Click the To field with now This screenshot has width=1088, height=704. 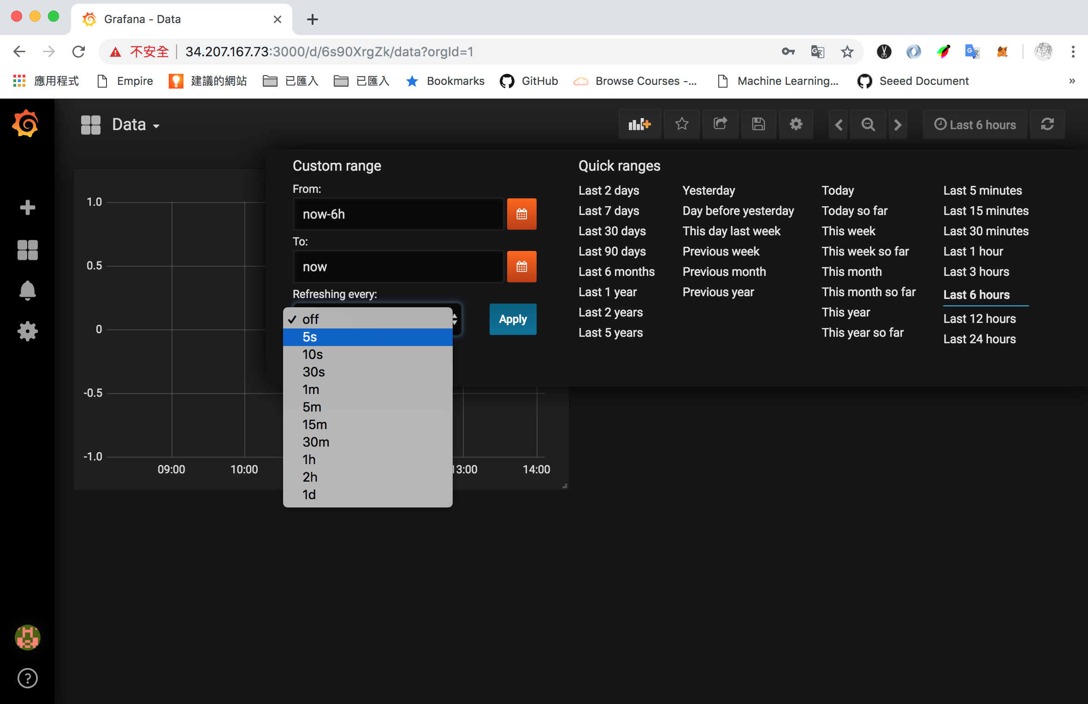(398, 267)
